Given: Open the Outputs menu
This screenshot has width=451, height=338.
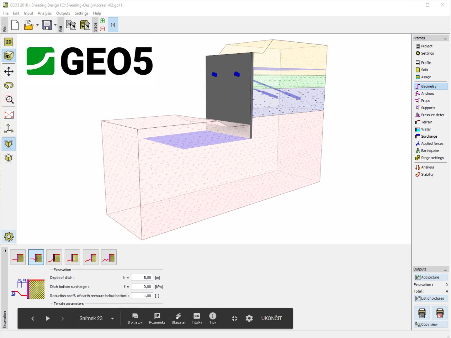Looking at the screenshot, I should coord(63,13).
